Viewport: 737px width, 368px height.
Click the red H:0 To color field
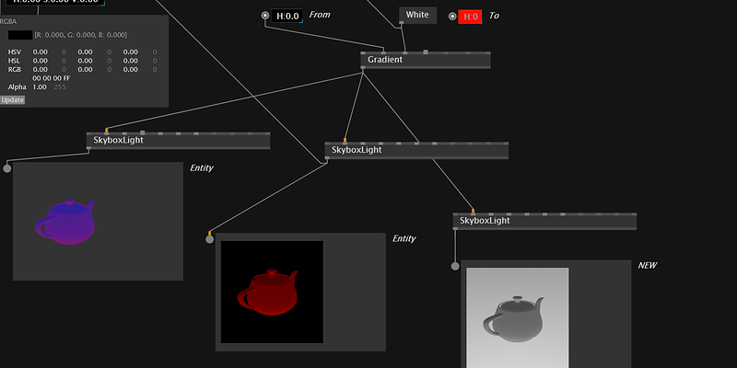470,17
